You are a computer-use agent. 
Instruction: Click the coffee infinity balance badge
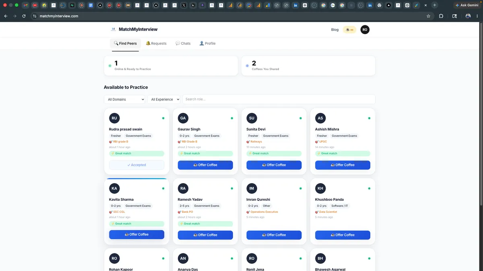(349, 30)
